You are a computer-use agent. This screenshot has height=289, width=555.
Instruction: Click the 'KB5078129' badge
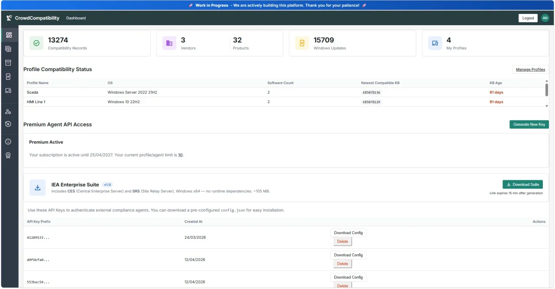tap(372, 102)
